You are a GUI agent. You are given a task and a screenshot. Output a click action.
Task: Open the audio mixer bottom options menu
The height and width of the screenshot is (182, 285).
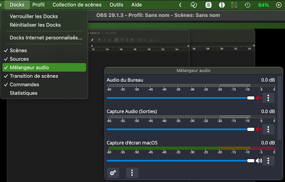click(x=132, y=173)
